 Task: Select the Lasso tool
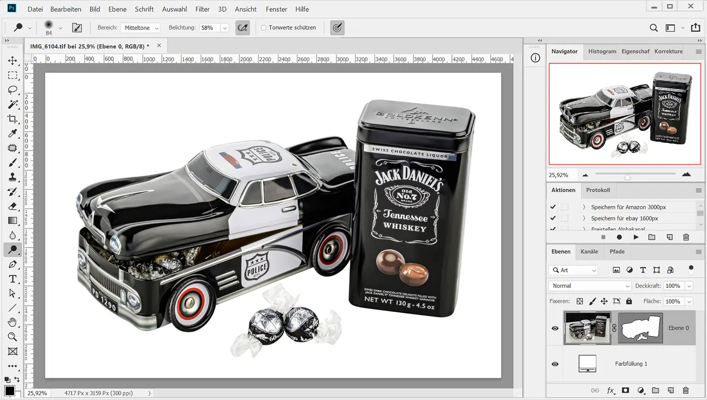point(13,90)
